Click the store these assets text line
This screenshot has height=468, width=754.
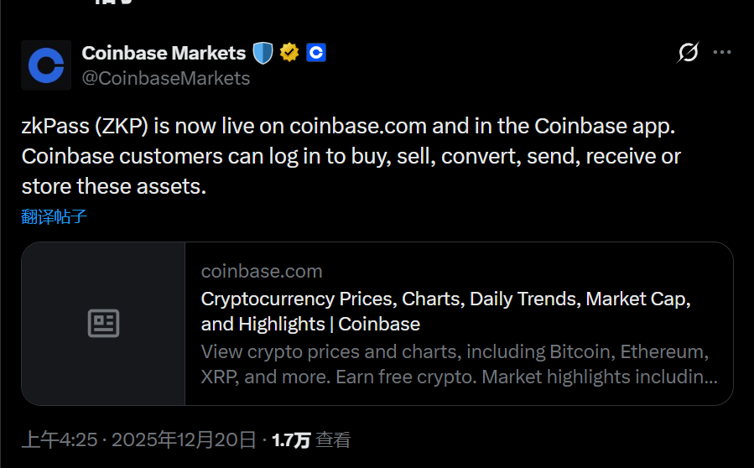click(113, 185)
